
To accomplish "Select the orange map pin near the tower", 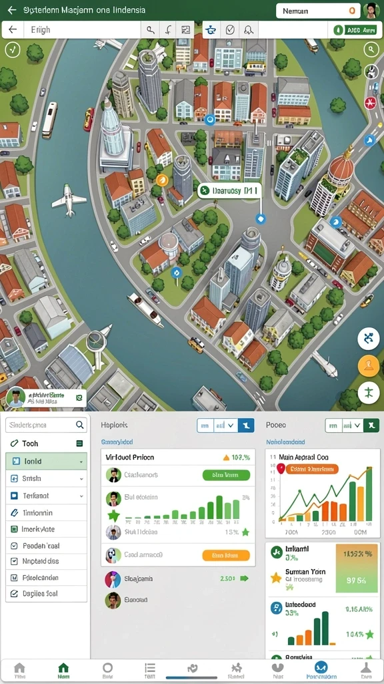I will 162,180.
